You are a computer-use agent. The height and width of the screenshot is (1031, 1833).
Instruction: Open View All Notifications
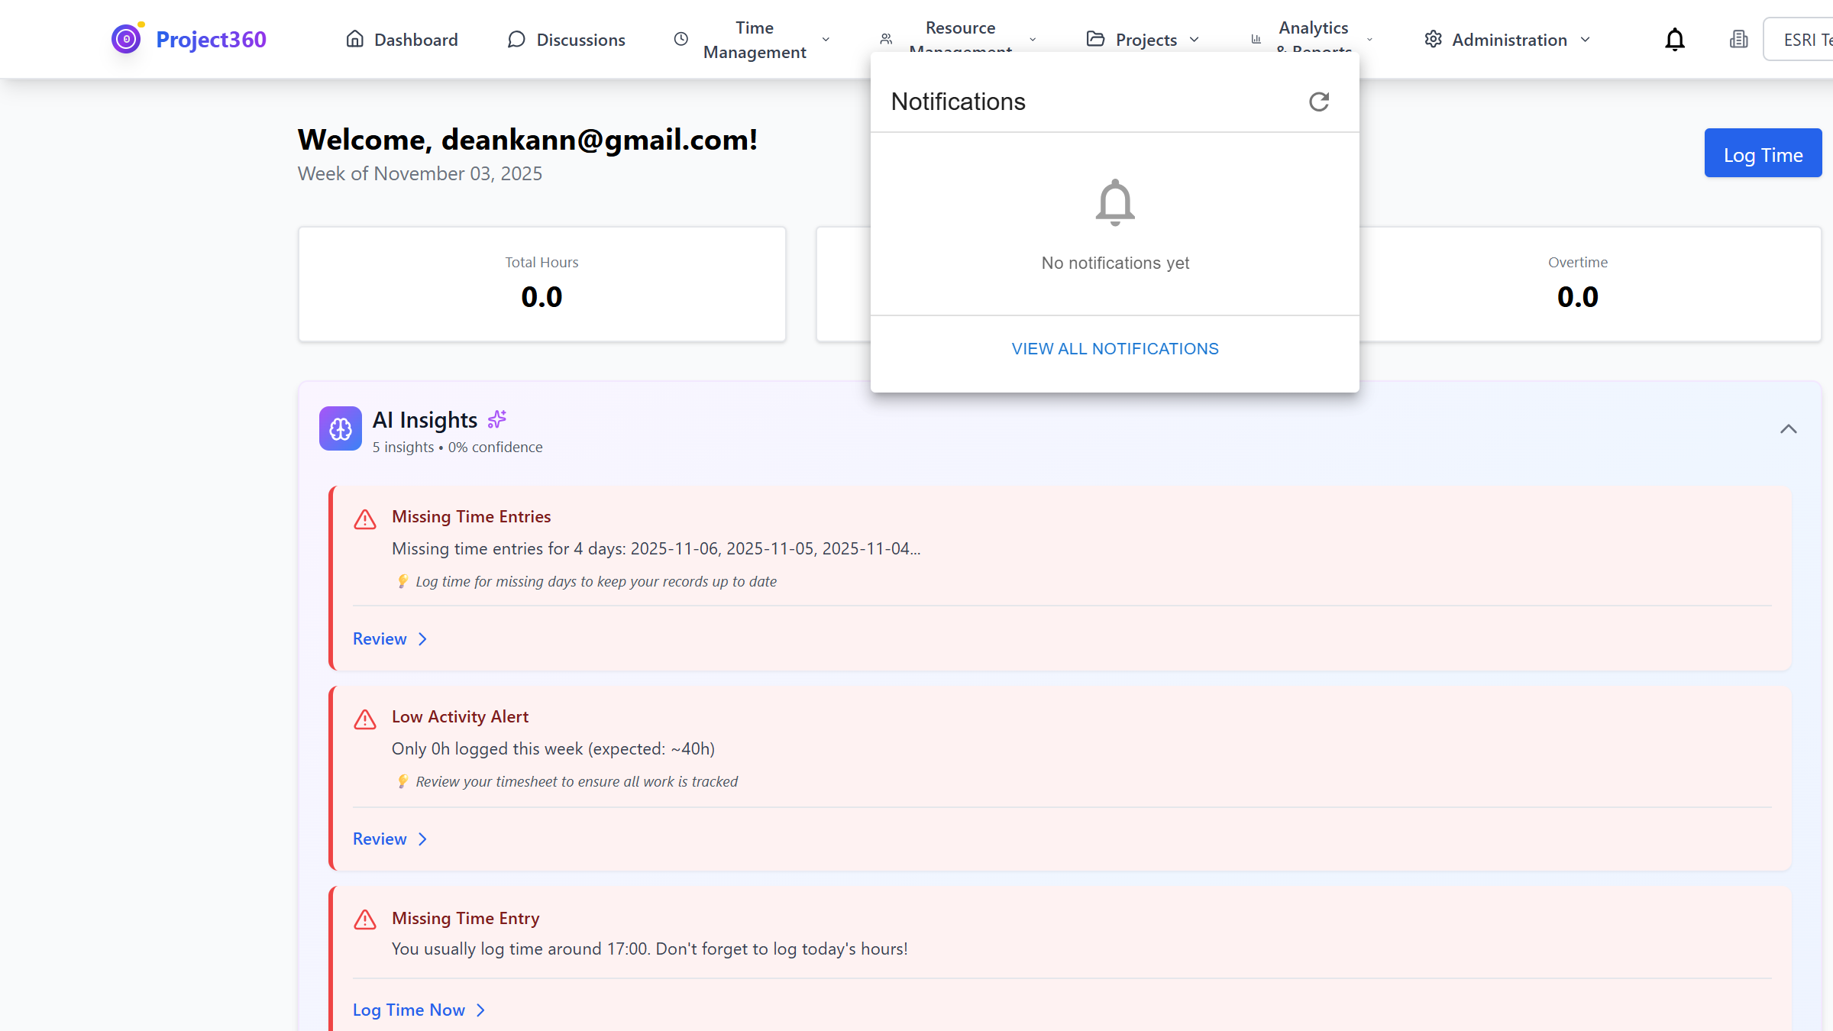1114,348
